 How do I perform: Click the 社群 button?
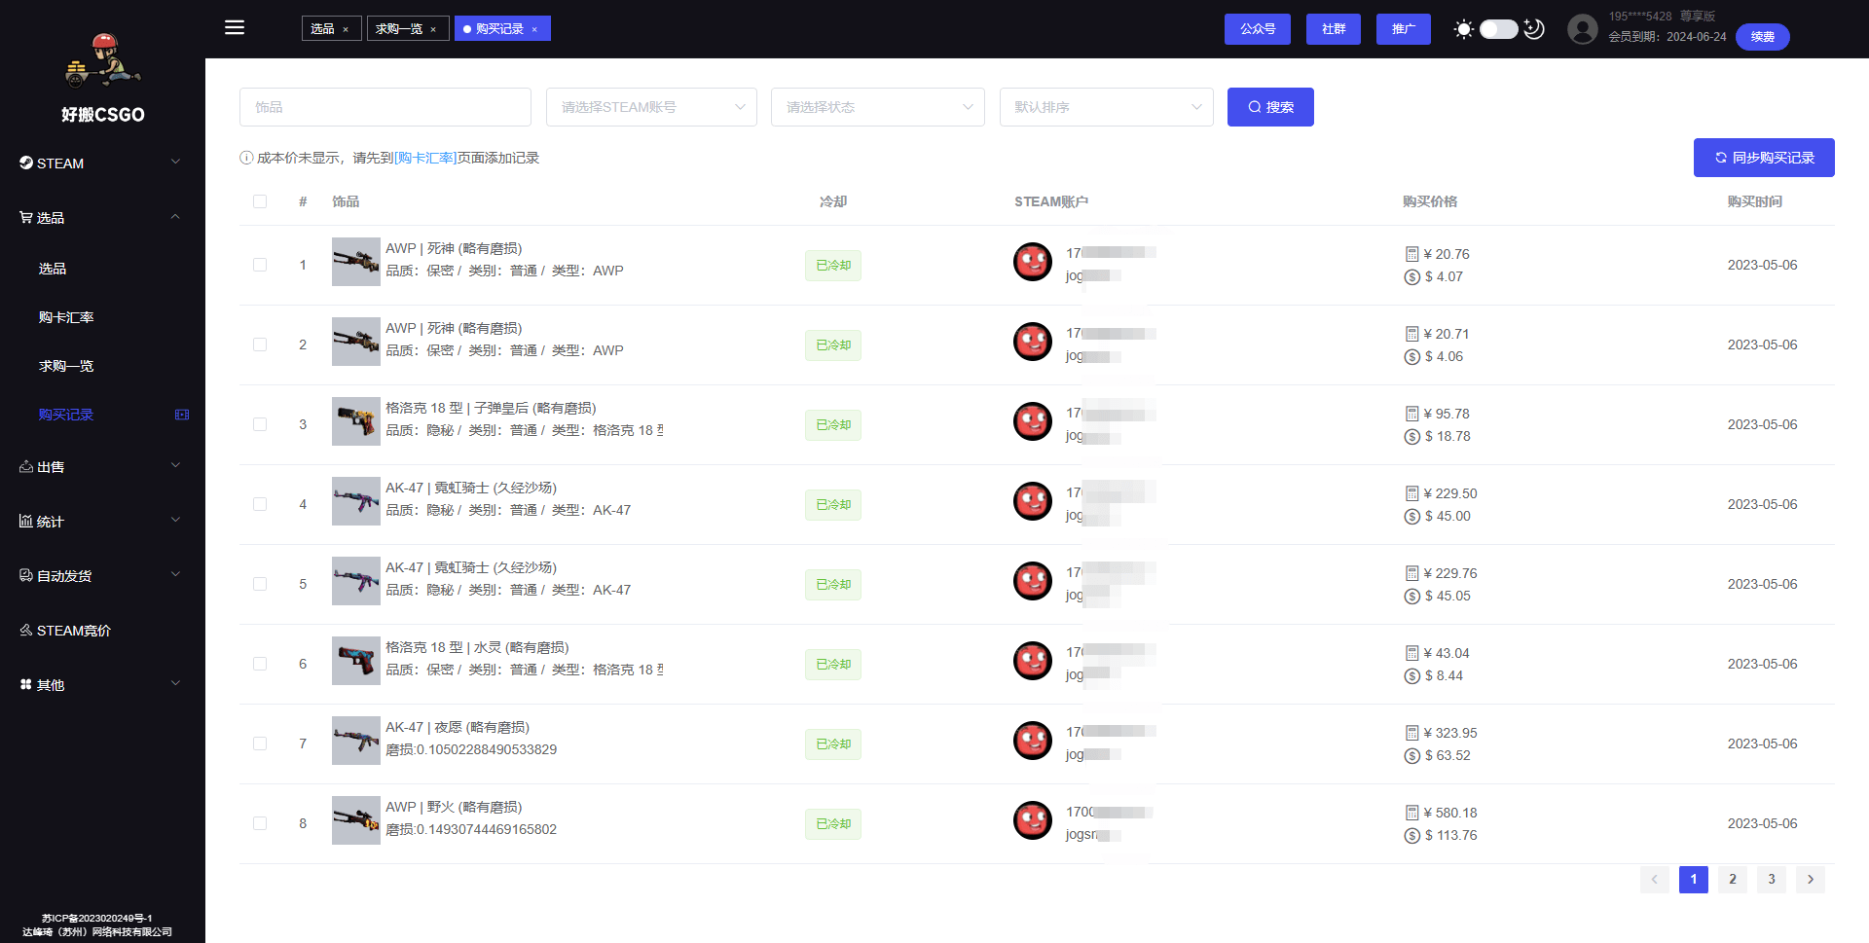1334,29
